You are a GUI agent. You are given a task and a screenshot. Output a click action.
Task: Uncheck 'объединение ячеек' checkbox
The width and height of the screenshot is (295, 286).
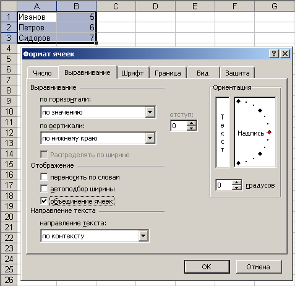pos(44,201)
